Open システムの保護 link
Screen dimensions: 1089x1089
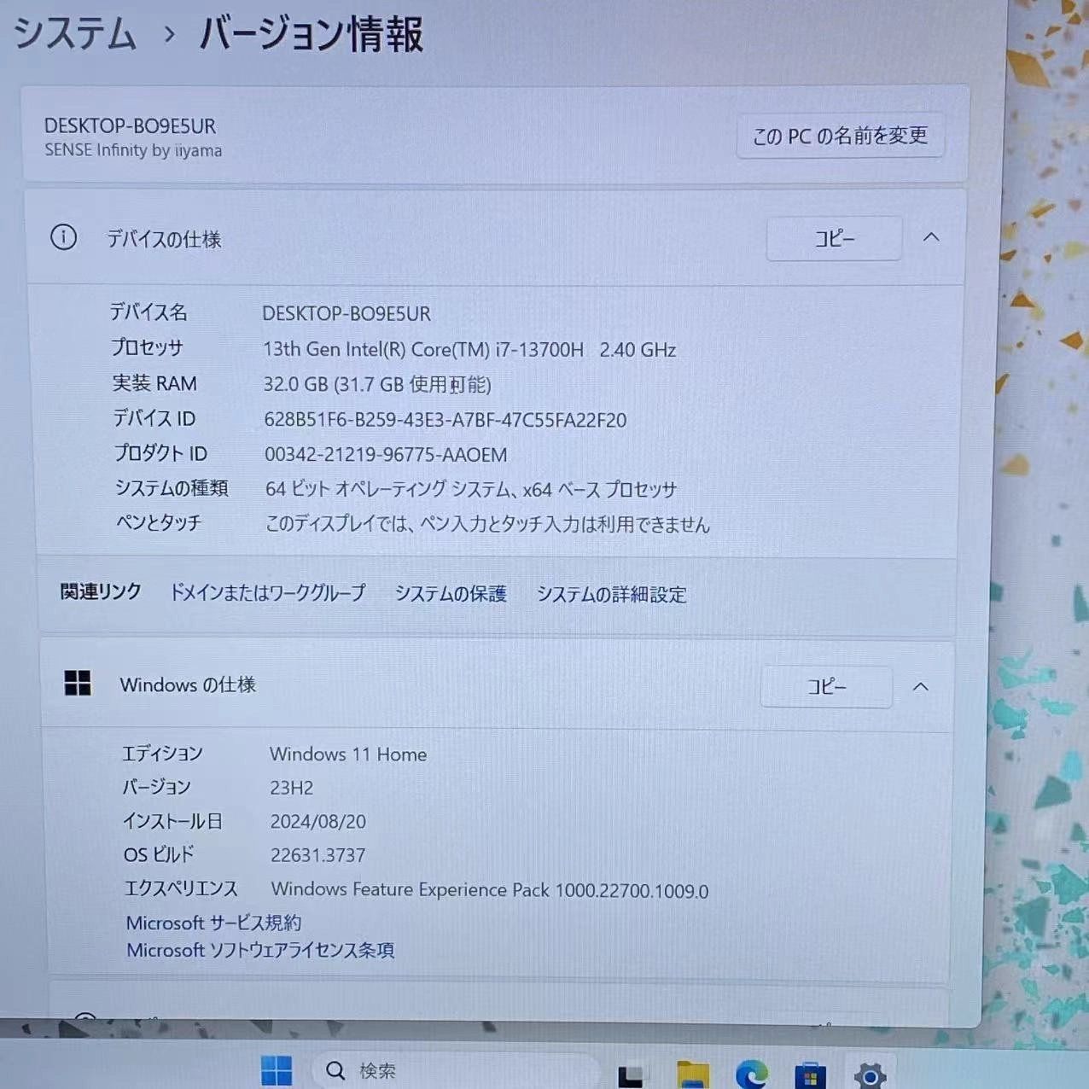451,593
